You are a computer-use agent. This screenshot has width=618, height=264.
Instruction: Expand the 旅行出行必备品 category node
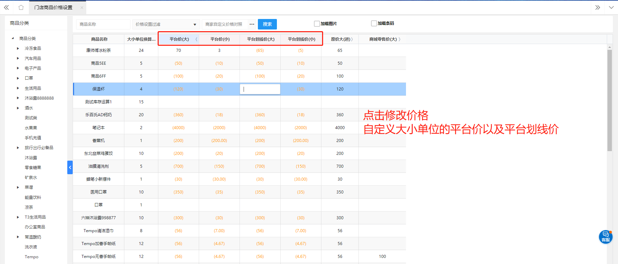tap(18, 148)
